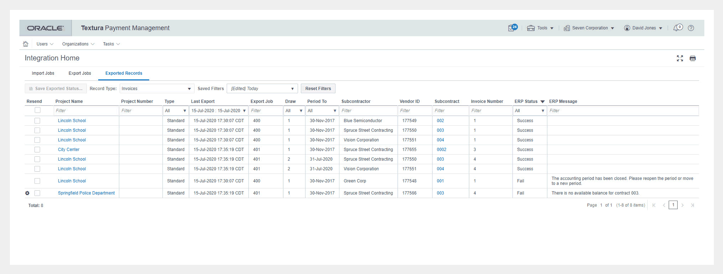Go to last page arrow in pager
723x274 pixels.
[x=693, y=205]
